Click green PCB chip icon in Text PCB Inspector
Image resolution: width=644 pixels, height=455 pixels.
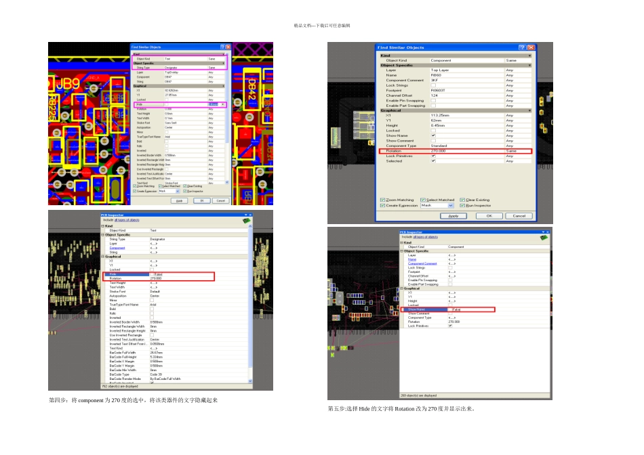[246, 221]
